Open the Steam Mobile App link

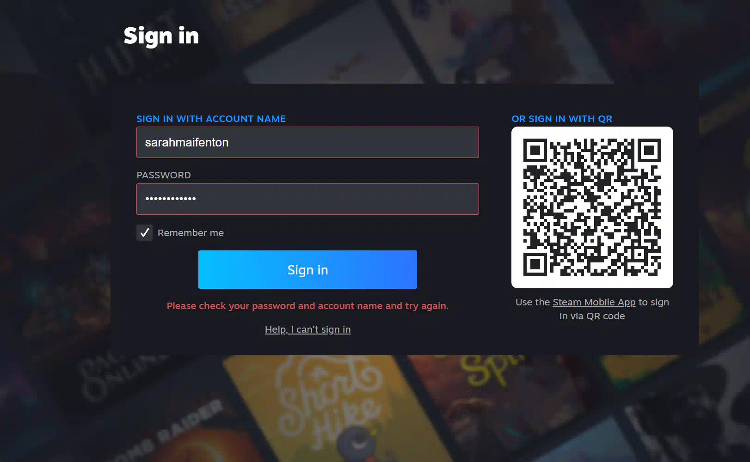coord(594,302)
